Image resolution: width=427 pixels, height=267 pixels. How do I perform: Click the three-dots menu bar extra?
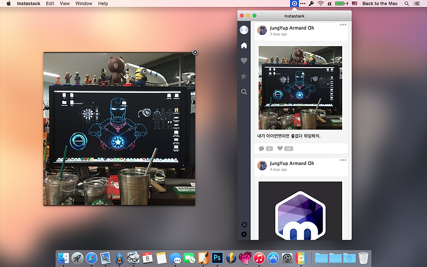[x=302, y=4]
